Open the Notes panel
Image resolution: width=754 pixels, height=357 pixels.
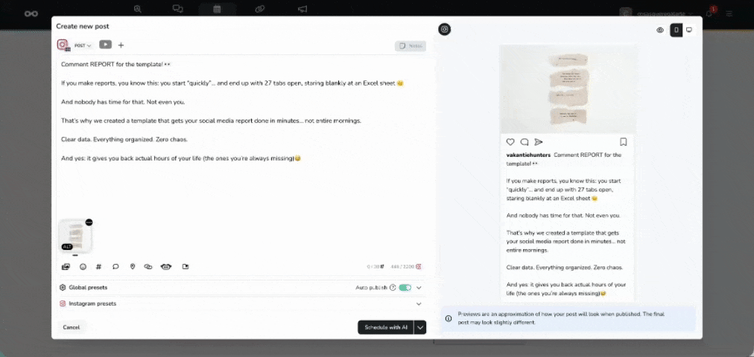pyautogui.click(x=411, y=46)
